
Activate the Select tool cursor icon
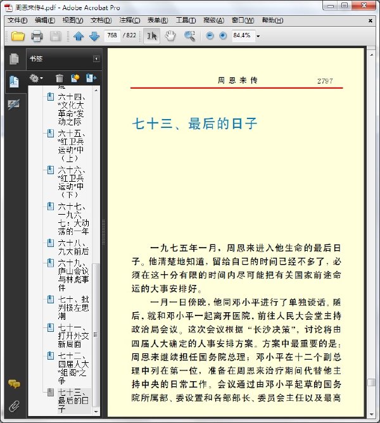151,35
